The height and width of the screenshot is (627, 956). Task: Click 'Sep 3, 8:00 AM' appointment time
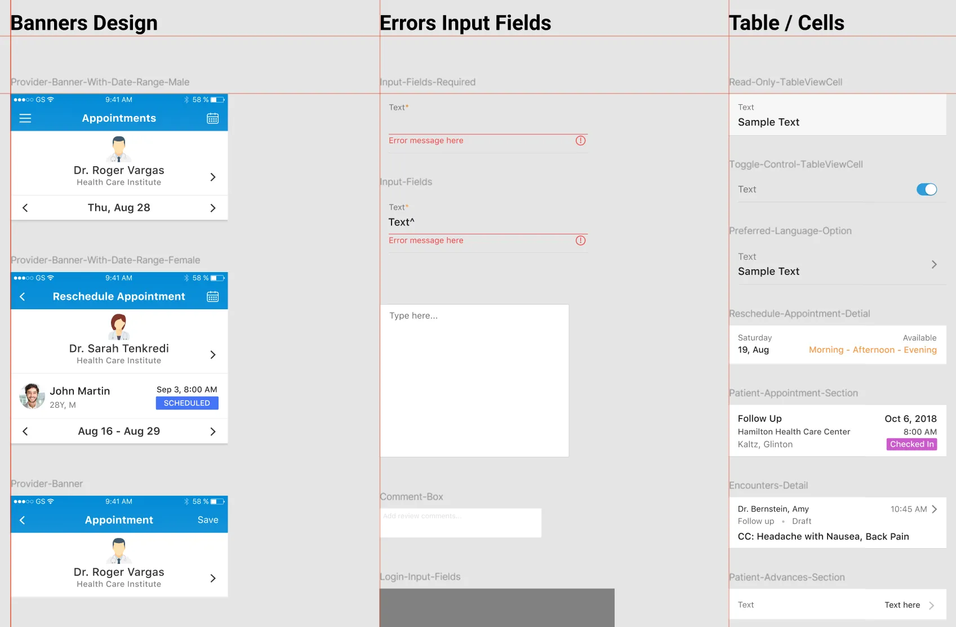pyautogui.click(x=187, y=390)
